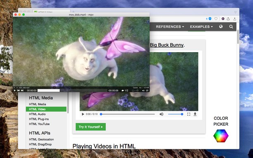
Task: Open HTML YouTube sidebar link
Action: (x=39, y=124)
